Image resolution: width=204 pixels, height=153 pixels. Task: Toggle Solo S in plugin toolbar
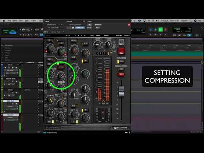127,36
